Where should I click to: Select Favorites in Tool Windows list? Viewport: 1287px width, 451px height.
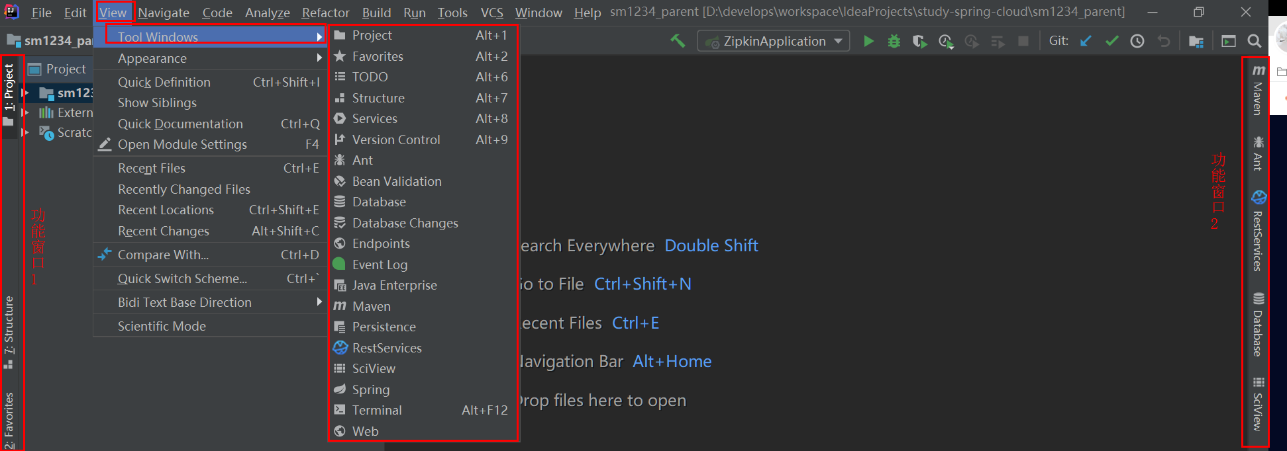423,56
